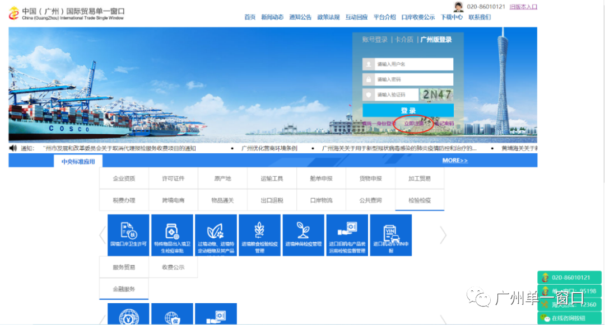
Task: Select the 加工贸易 category
Action: point(420,178)
